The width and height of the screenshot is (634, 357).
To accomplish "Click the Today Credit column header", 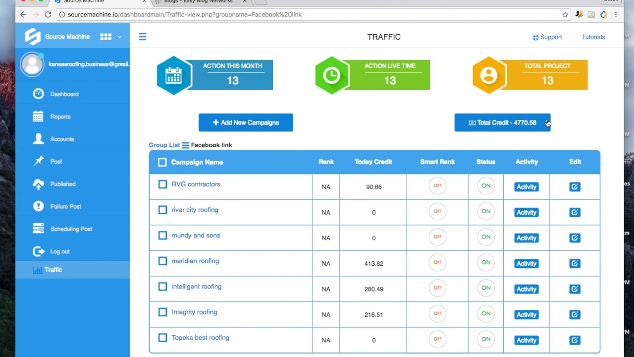I will 373,162.
